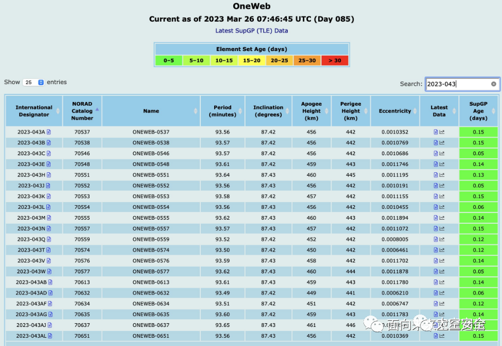Click the > 30 days red legend swatch
The image size is (502, 346).
point(335,60)
